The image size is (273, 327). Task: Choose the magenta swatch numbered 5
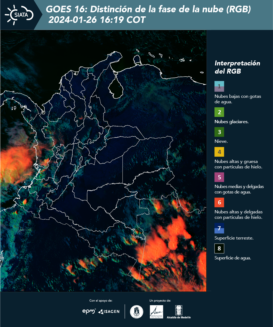[219, 177]
